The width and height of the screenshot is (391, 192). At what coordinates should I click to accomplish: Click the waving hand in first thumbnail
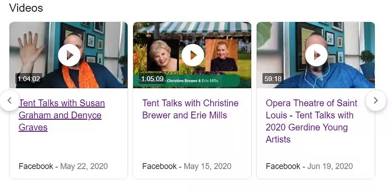coord(29,49)
